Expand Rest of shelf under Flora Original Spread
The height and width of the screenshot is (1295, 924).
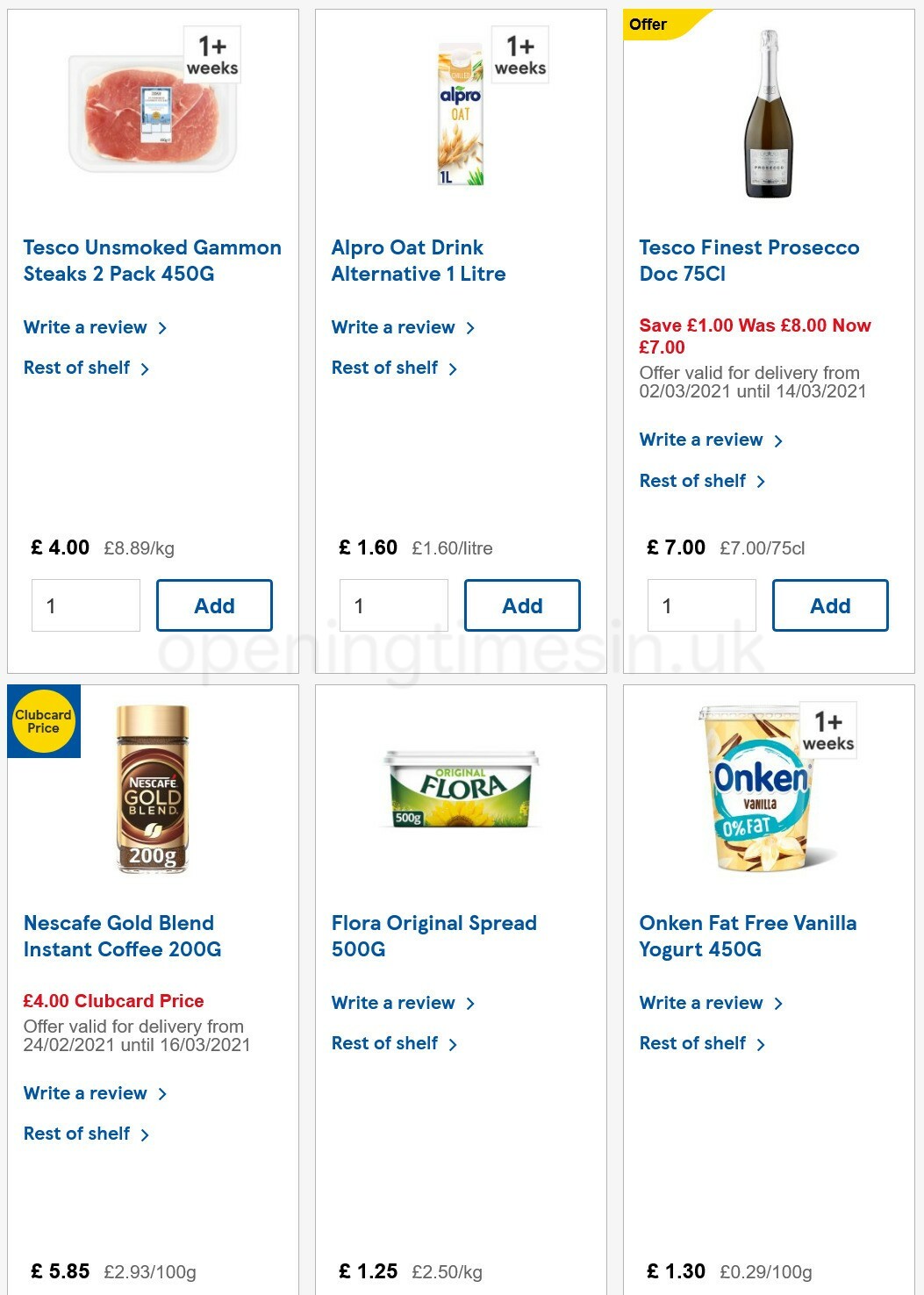386,1043
